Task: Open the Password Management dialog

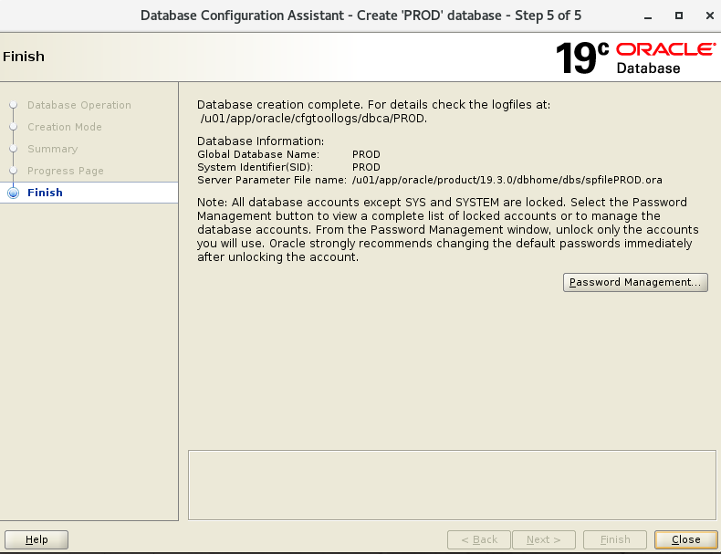Action: pyautogui.click(x=635, y=282)
